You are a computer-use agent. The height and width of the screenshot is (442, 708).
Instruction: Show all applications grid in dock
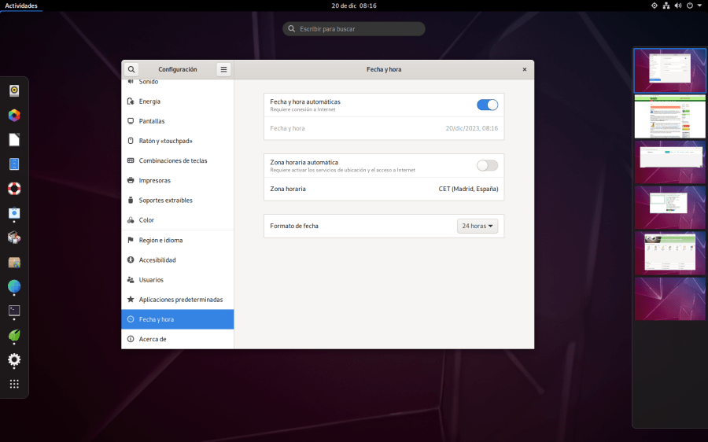coord(14,384)
